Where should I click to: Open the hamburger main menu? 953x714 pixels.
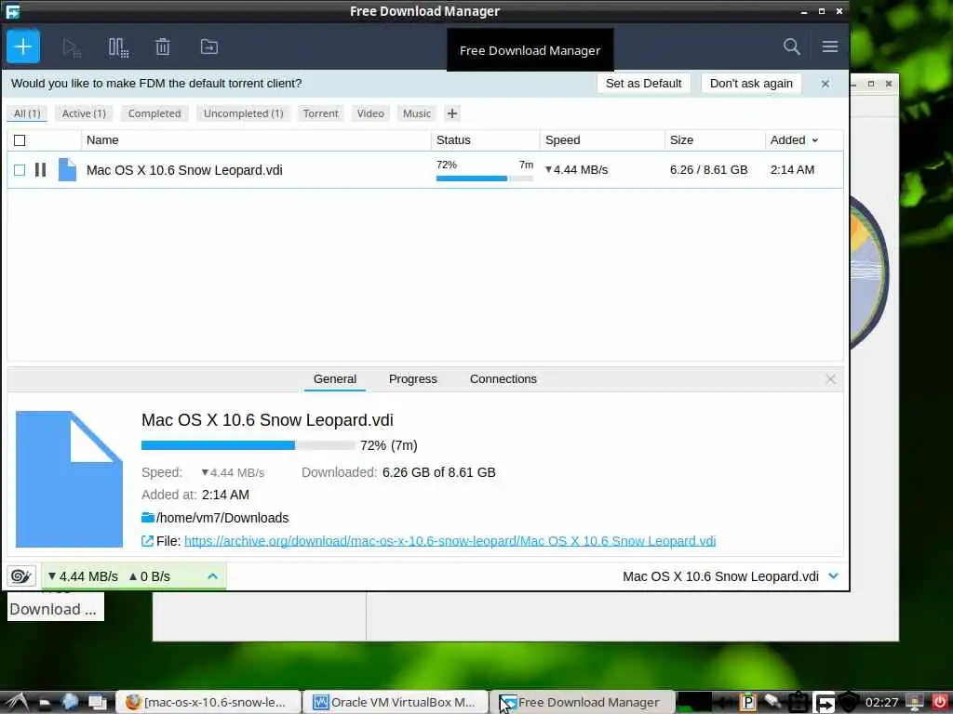tap(829, 46)
